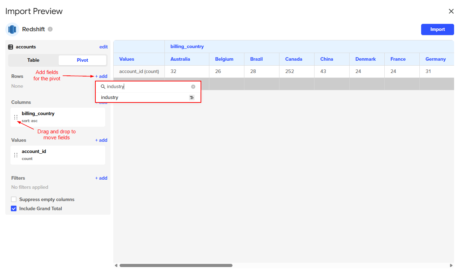Click the Brazil count cell 28

[262, 72]
